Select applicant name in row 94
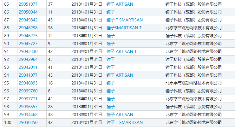 point(193,75)
